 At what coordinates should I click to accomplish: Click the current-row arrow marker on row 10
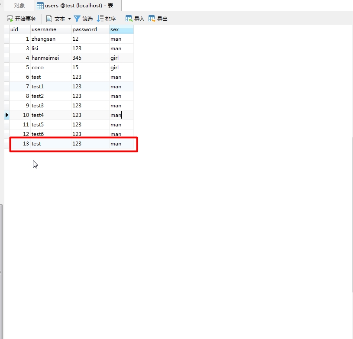tap(7, 115)
